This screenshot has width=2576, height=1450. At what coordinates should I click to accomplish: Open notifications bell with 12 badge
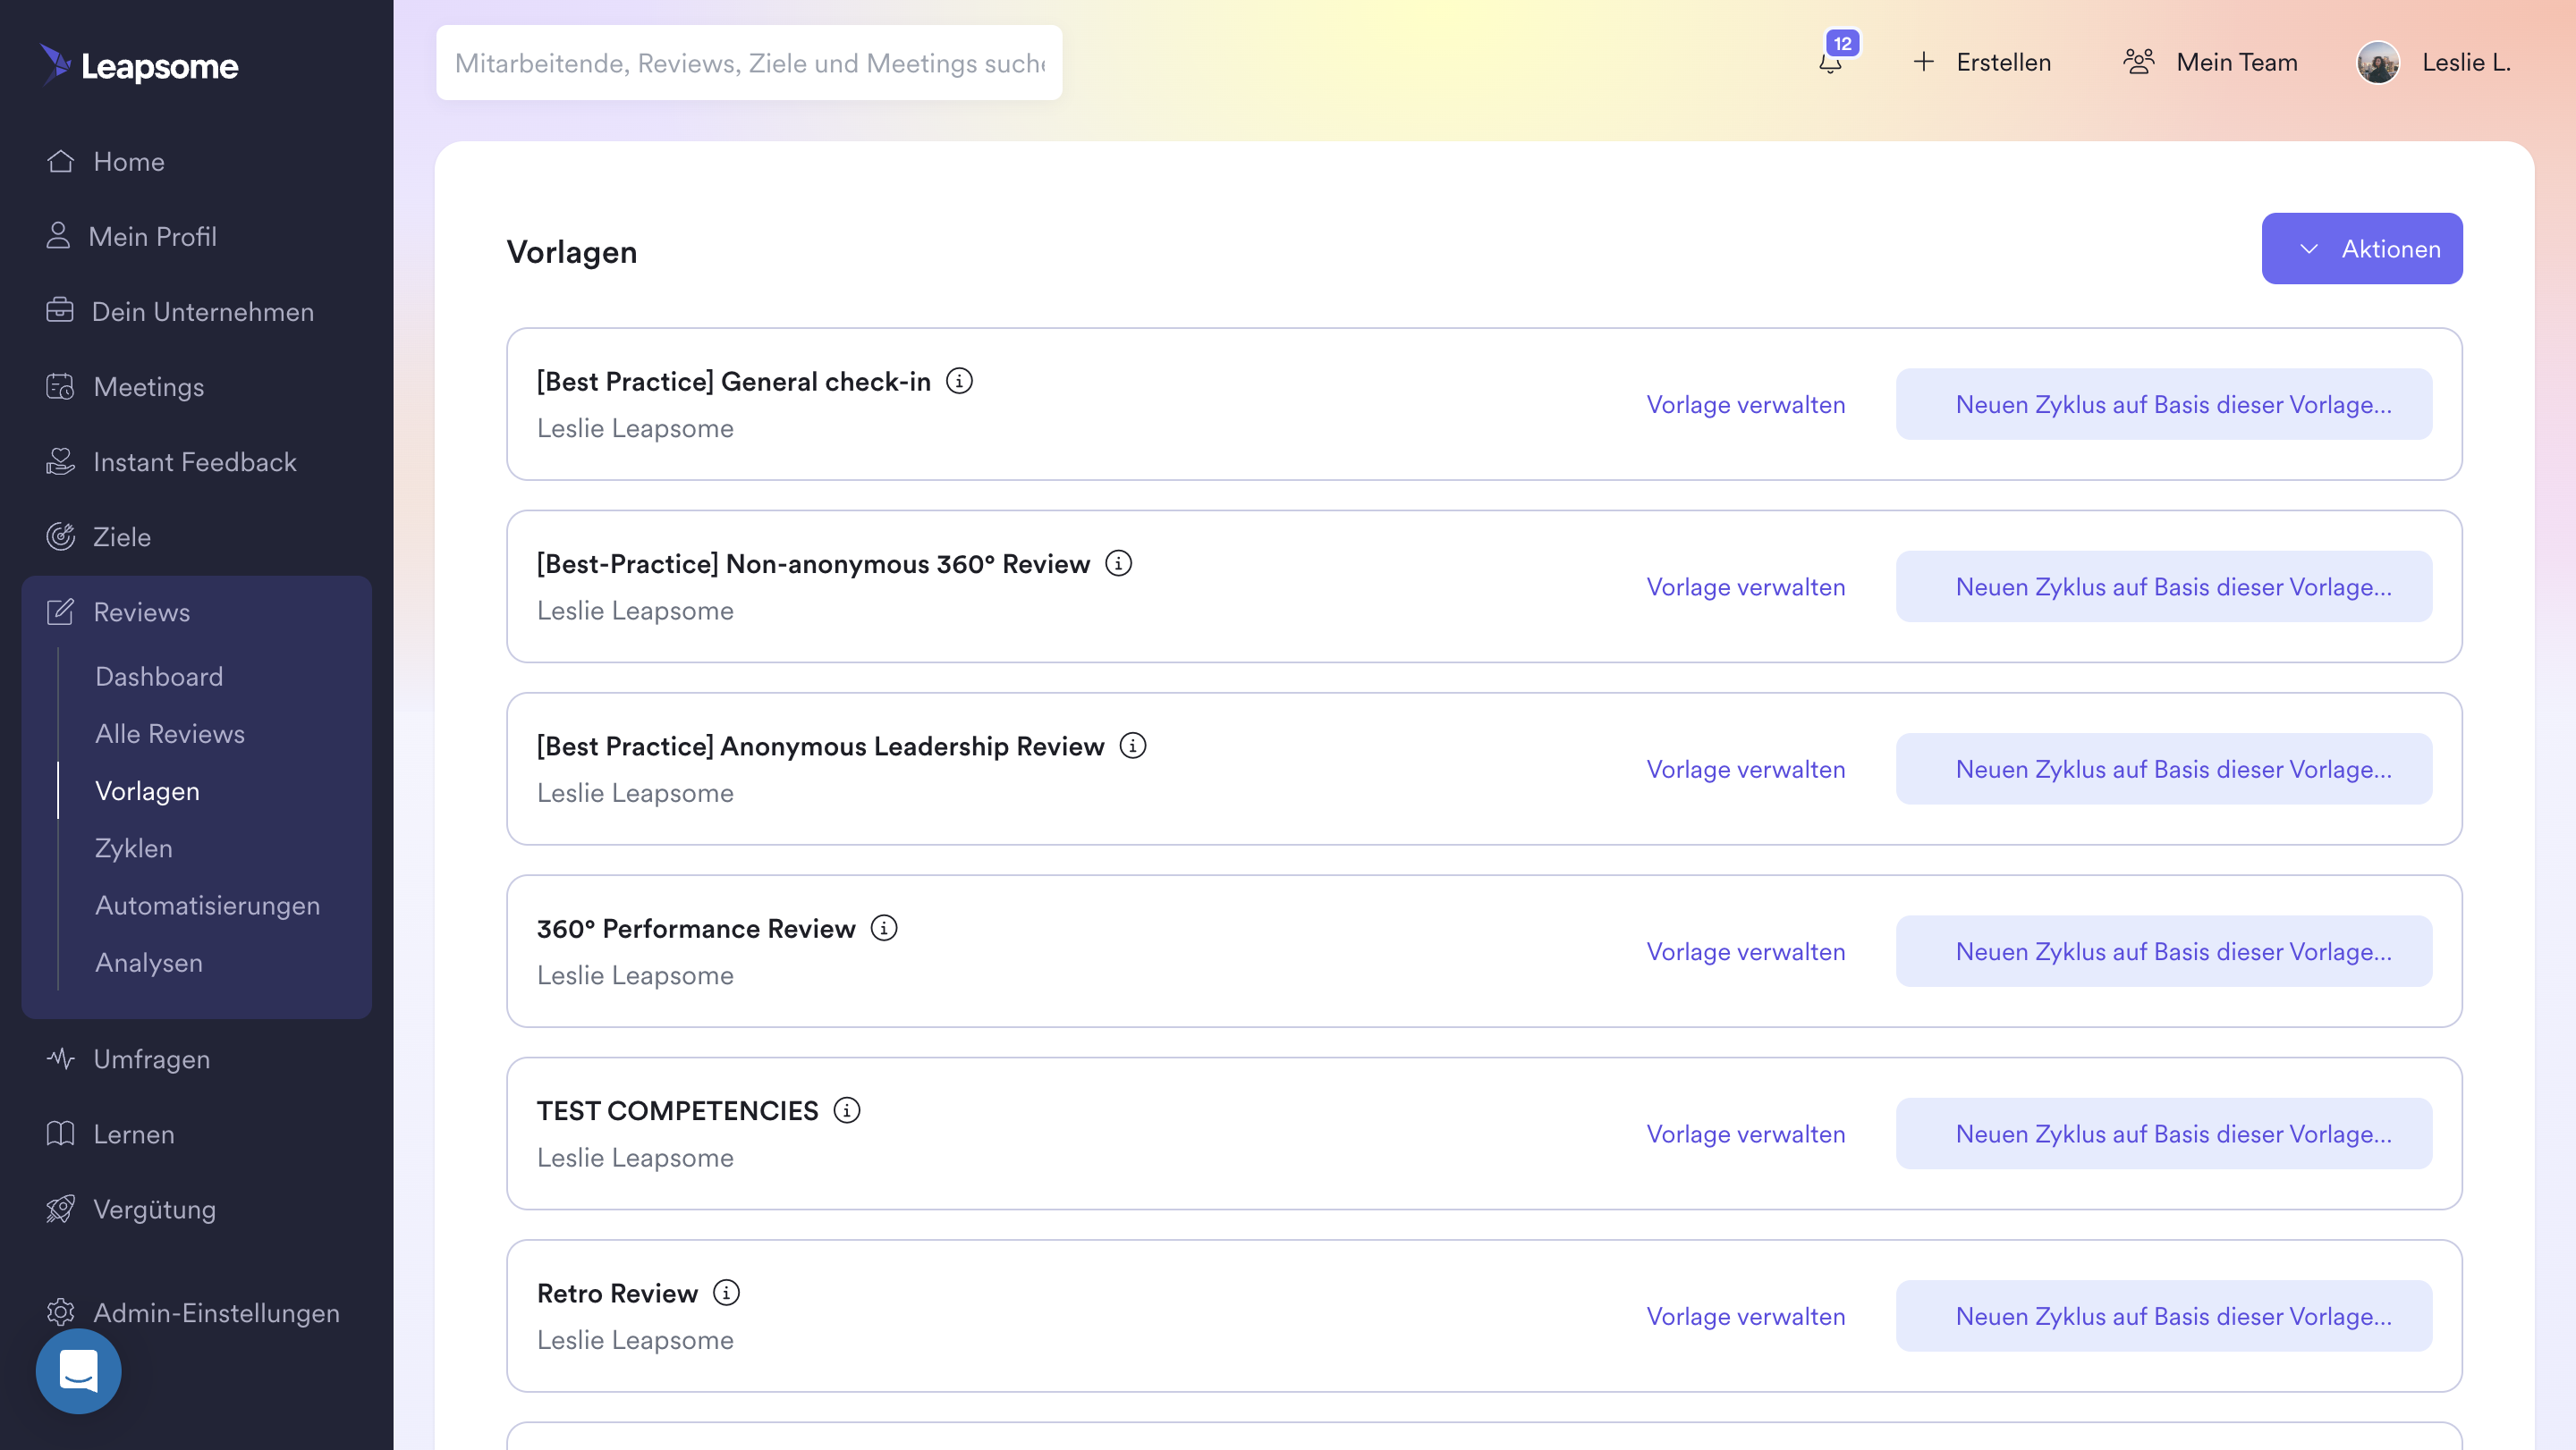point(1831,62)
